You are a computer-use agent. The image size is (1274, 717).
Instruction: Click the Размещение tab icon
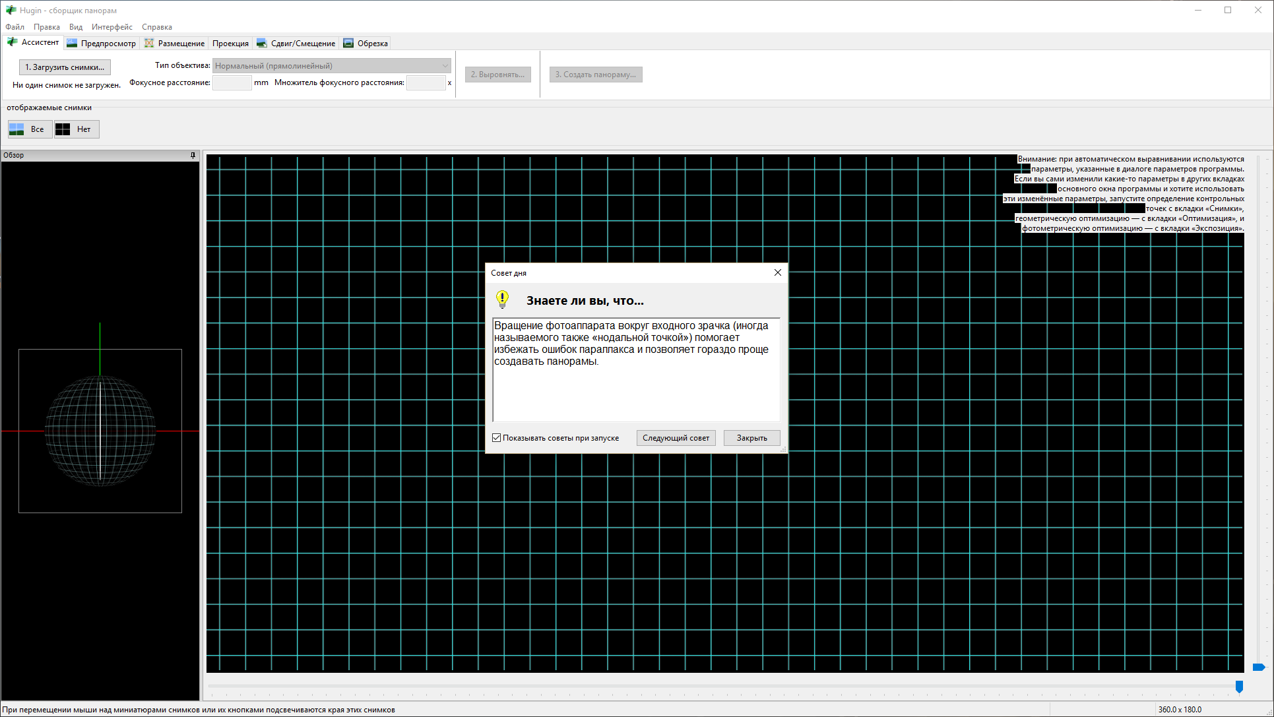click(x=149, y=44)
